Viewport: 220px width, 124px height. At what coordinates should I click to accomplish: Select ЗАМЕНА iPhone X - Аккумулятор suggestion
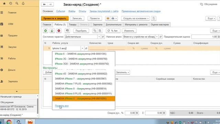tap(84, 99)
